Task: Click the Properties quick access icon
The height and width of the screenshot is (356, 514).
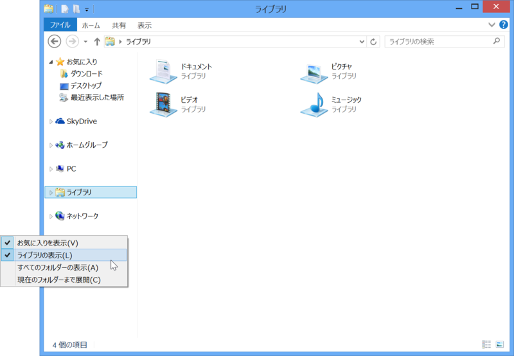Action: 65,9
